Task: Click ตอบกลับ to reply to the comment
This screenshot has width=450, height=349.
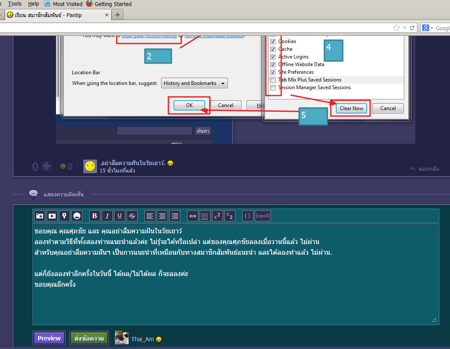Action: tap(425, 169)
